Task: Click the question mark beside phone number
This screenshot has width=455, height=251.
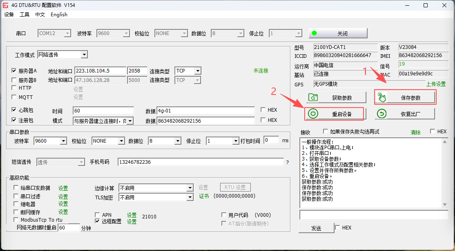Action: (287, 162)
